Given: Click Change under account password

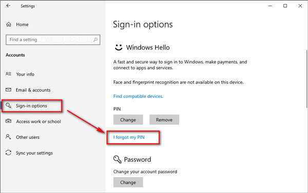Looking at the screenshot, I should point(128,182).
